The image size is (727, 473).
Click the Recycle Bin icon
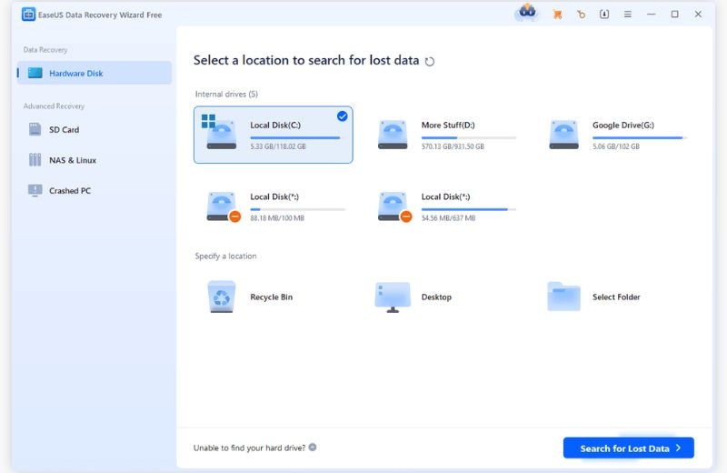tap(222, 297)
